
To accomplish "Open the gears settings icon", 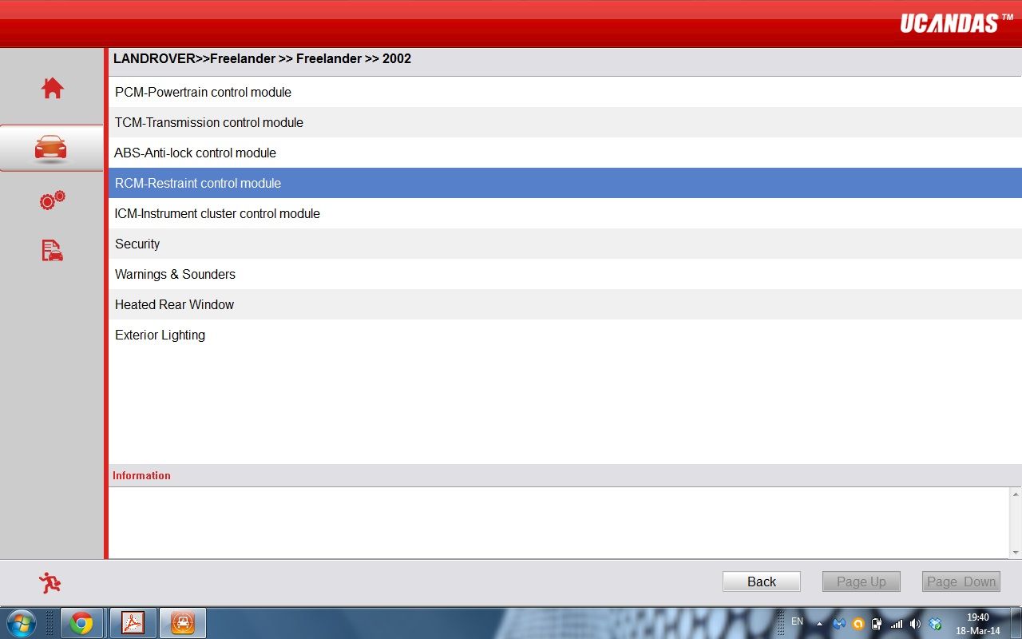I will (52, 200).
